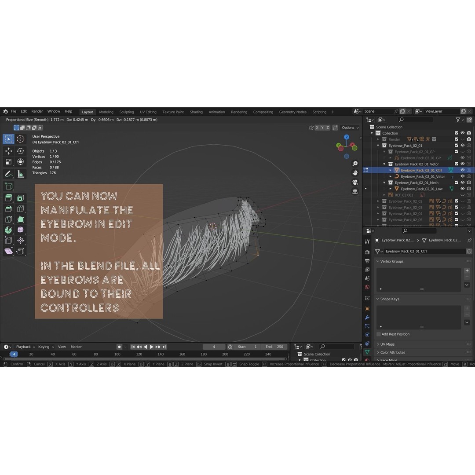Image resolution: width=475 pixels, height=475 pixels.
Task: Activate the Shear tool
Action: click(8, 251)
